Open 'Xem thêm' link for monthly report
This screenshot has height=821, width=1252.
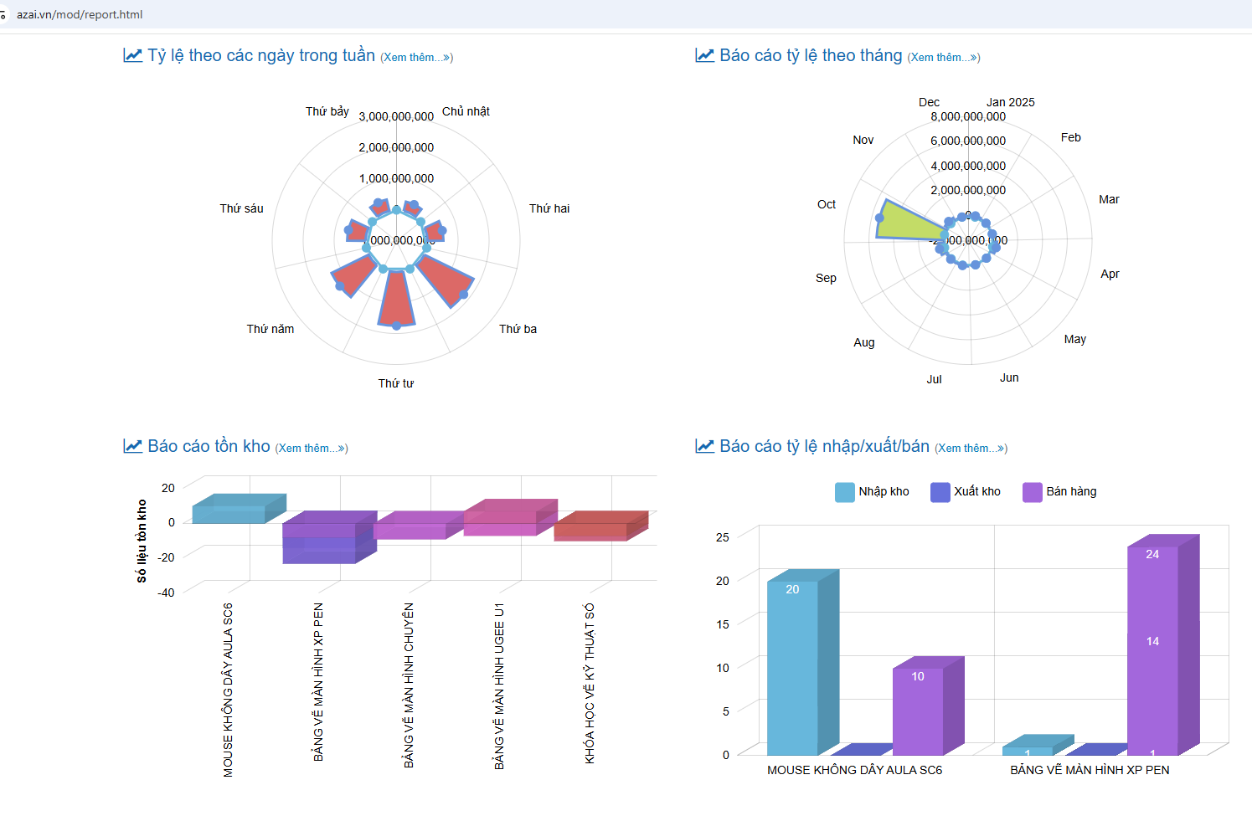coord(943,58)
